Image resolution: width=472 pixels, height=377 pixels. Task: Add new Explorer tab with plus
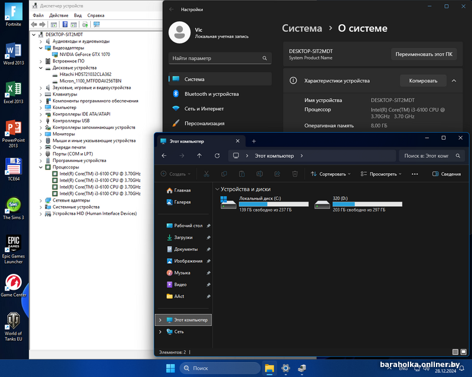pyautogui.click(x=254, y=141)
